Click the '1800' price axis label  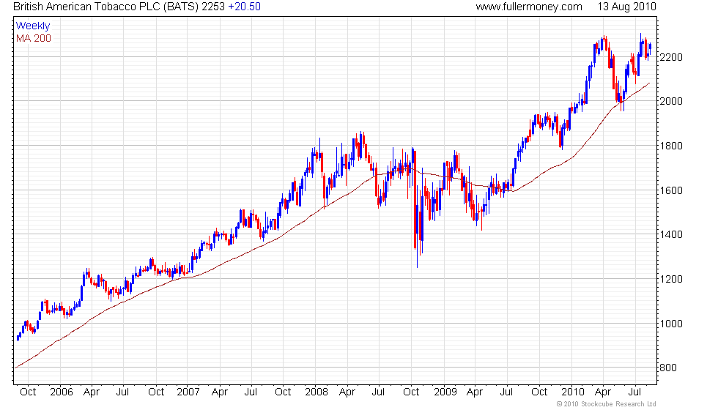click(x=671, y=146)
